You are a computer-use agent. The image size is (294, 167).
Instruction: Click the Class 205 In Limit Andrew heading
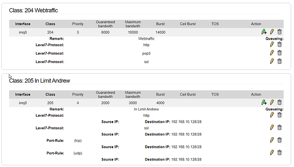point(39,81)
